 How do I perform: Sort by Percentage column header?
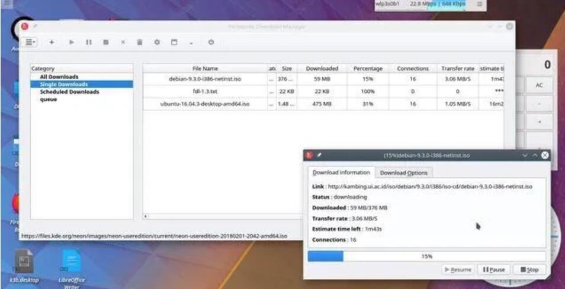pyautogui.click(x=368, y=69)
